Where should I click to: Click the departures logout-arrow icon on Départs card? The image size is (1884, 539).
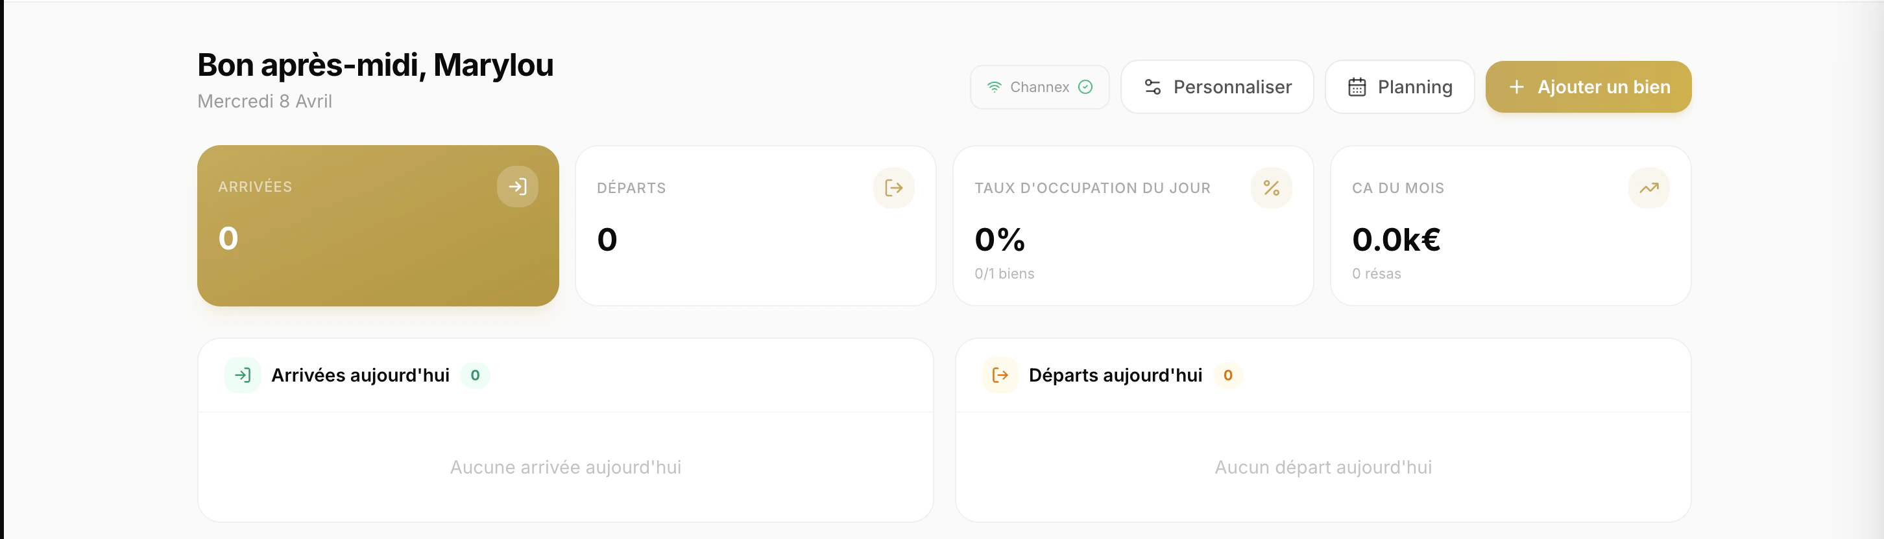tap(893, 189)
